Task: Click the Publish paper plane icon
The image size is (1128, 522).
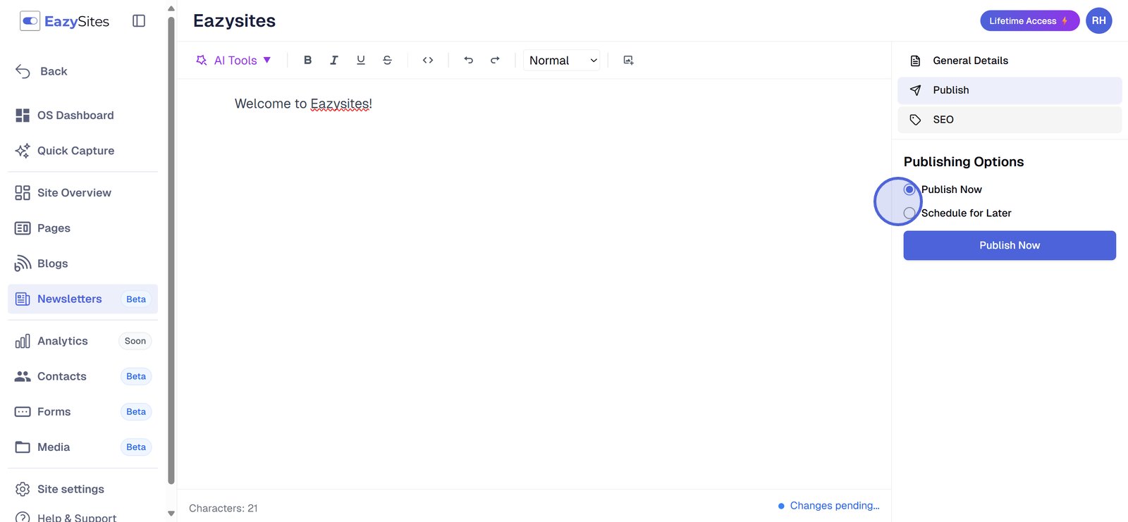Action: [915, 90]
